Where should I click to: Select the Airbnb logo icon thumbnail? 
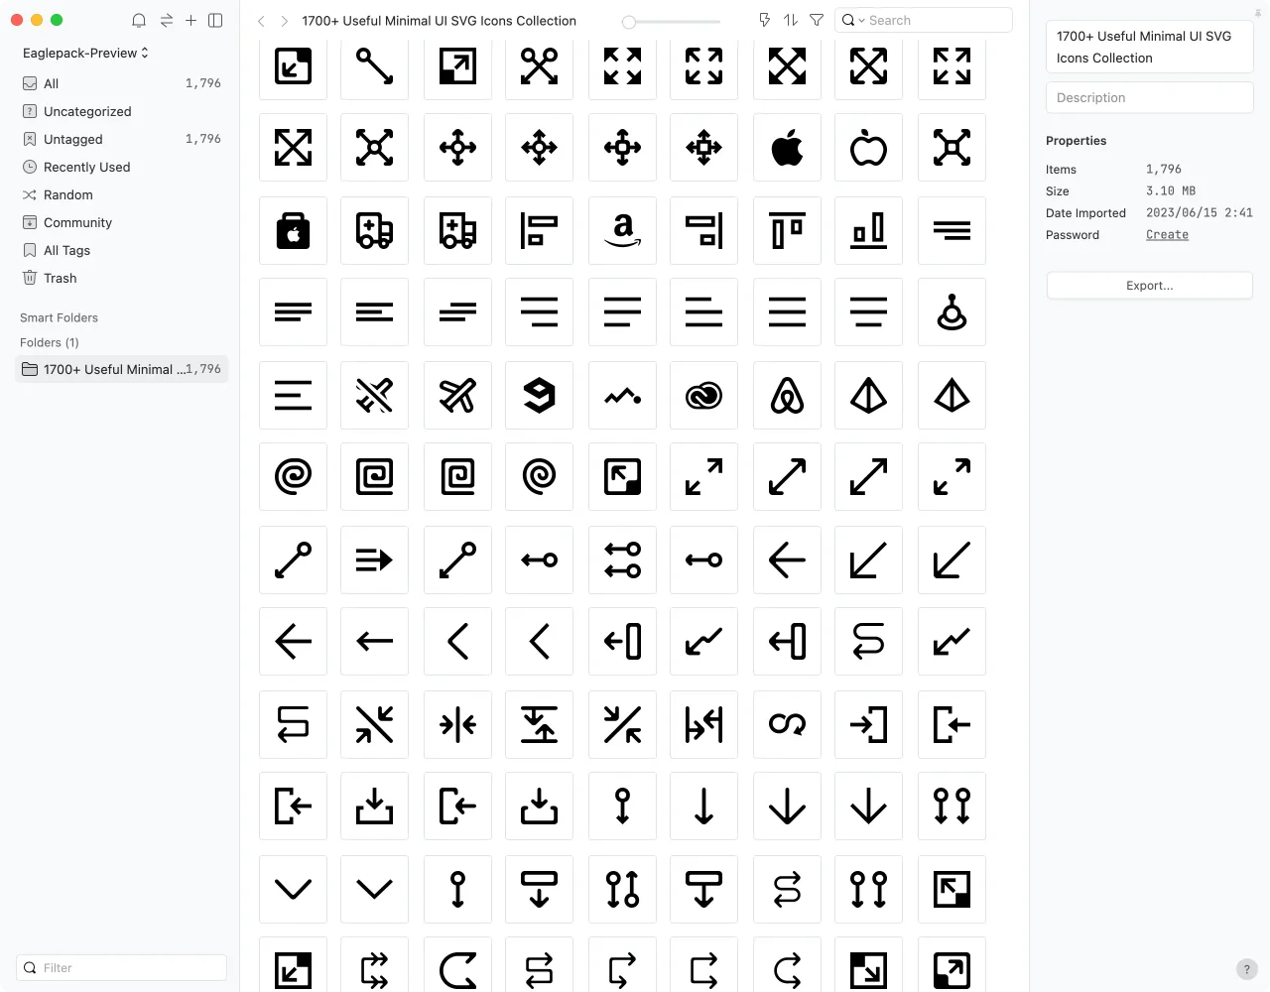pos(787,396)
